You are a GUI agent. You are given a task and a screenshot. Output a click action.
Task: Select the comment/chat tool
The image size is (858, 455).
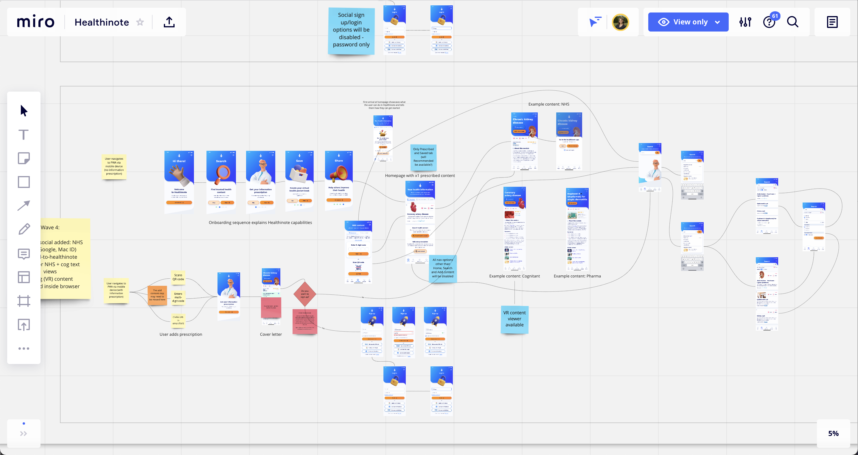pyautogui.click(x=24, y=254)
